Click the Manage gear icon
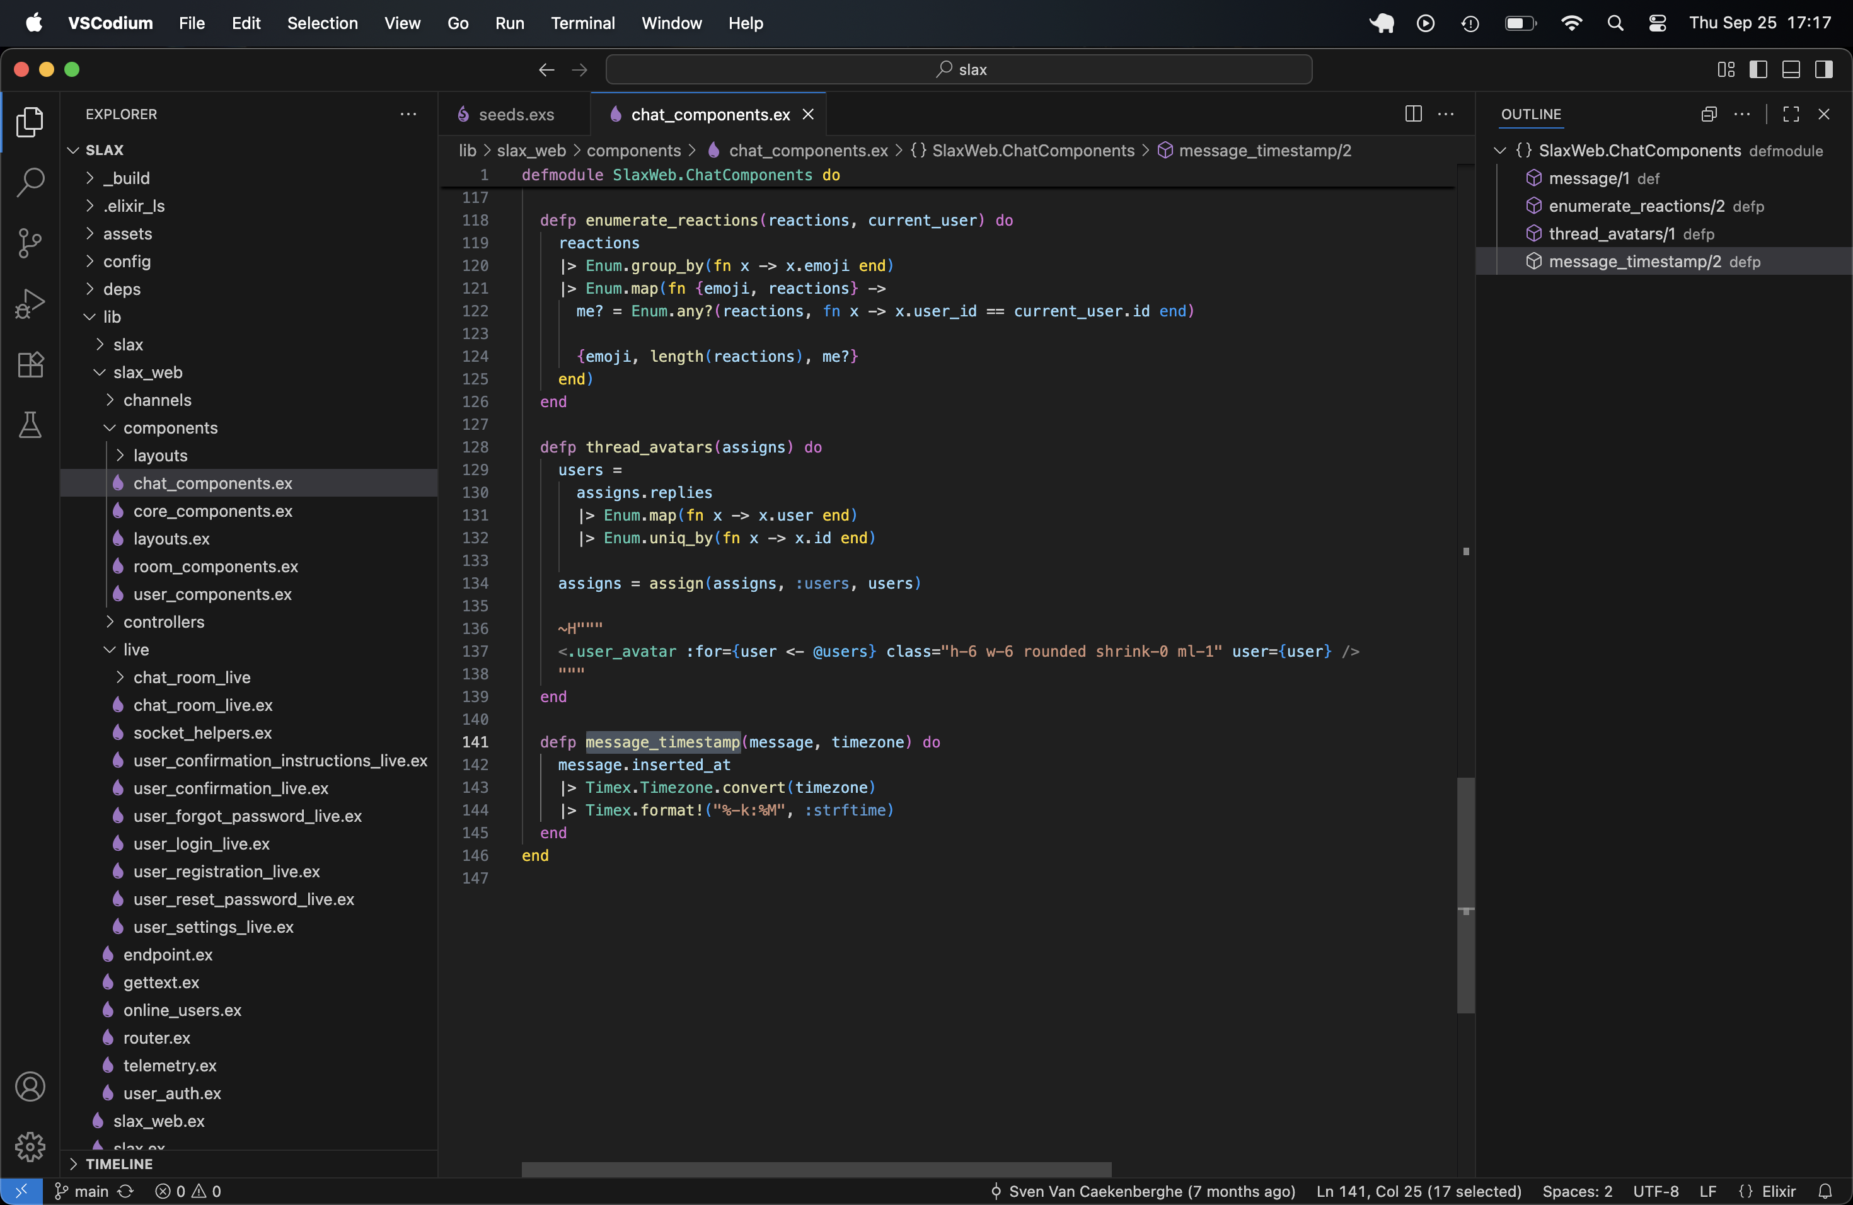This screenshot has width=1853, height=1205. point(30,1146)
